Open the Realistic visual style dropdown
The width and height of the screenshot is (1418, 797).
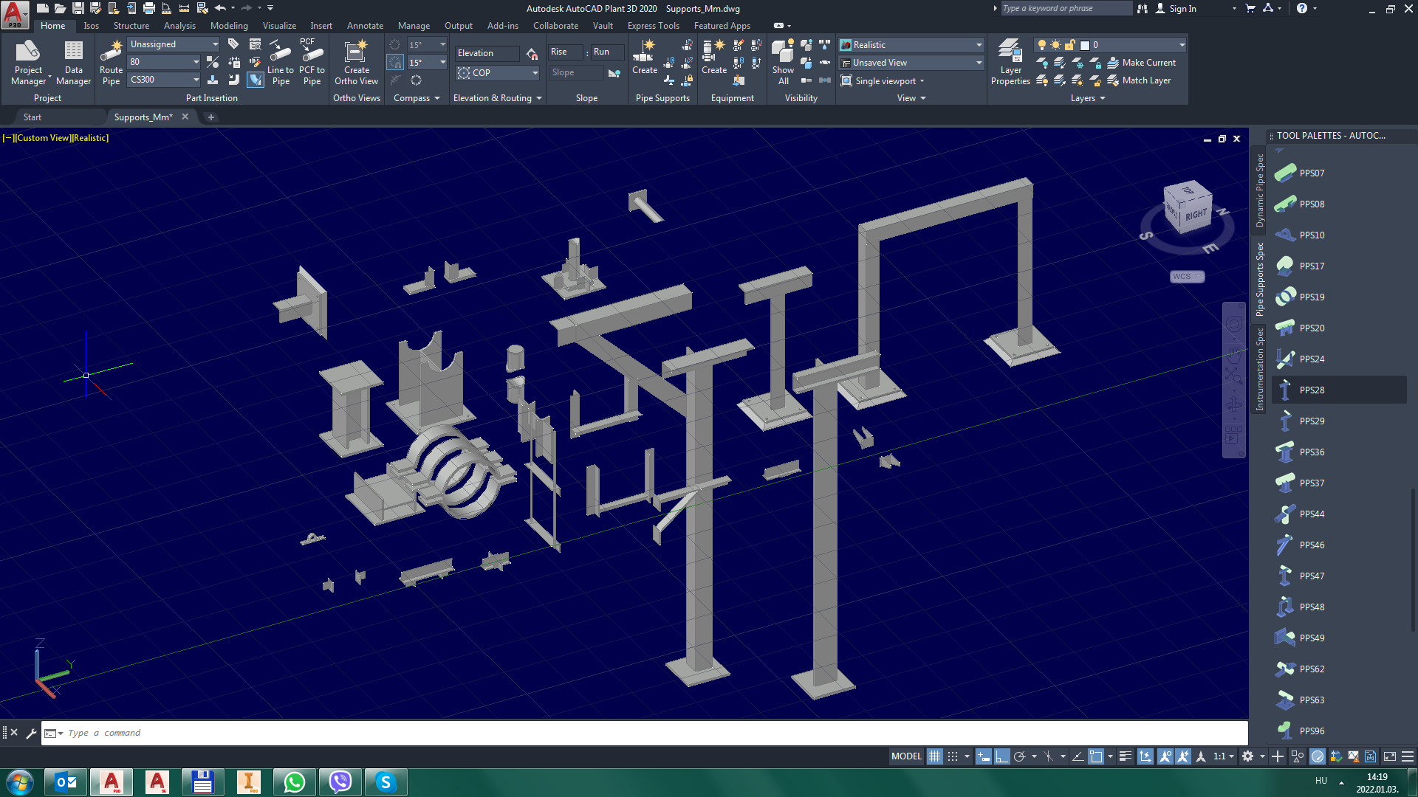pyautogui.click(x=979, y=45)
